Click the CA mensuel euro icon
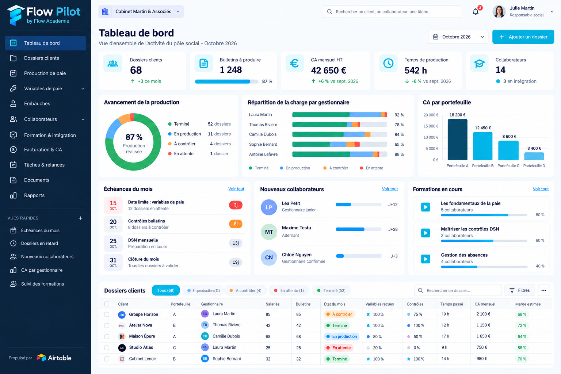 tap(294, 64)
